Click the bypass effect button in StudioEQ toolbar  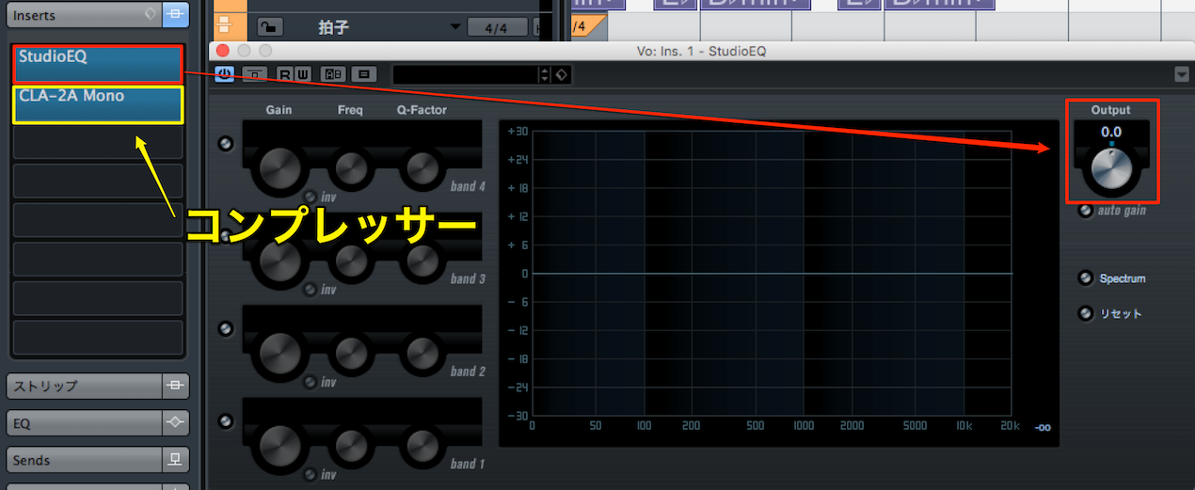point(253,73)
